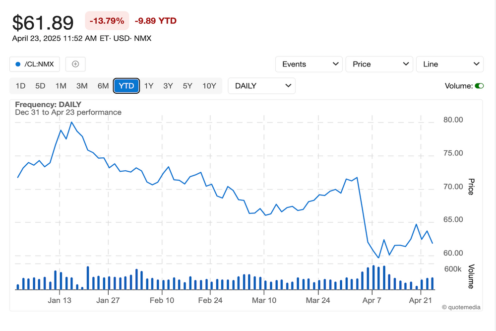
Task: Click the price line peak near Jan 13
Action: click(x=71, y=122)
